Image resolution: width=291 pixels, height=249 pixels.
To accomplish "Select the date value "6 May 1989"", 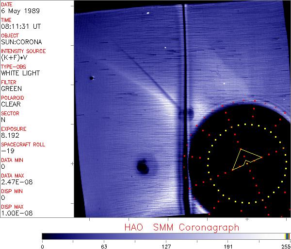I will tap(15, 11).
